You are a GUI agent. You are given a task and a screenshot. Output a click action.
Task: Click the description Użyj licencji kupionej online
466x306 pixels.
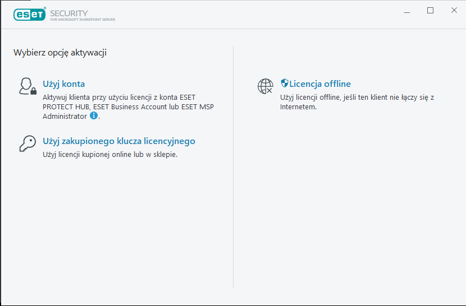[110, 155]
